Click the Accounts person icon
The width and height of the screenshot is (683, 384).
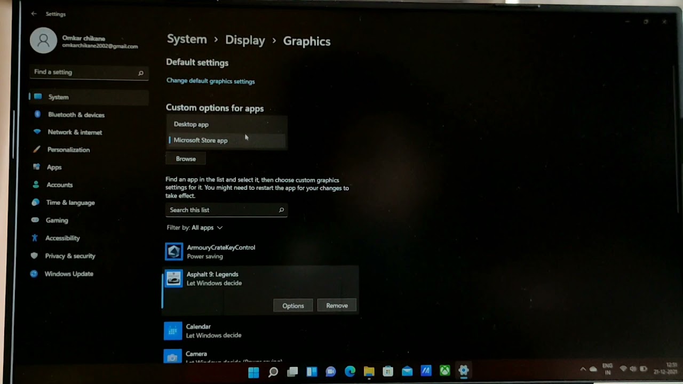(36, 185)
